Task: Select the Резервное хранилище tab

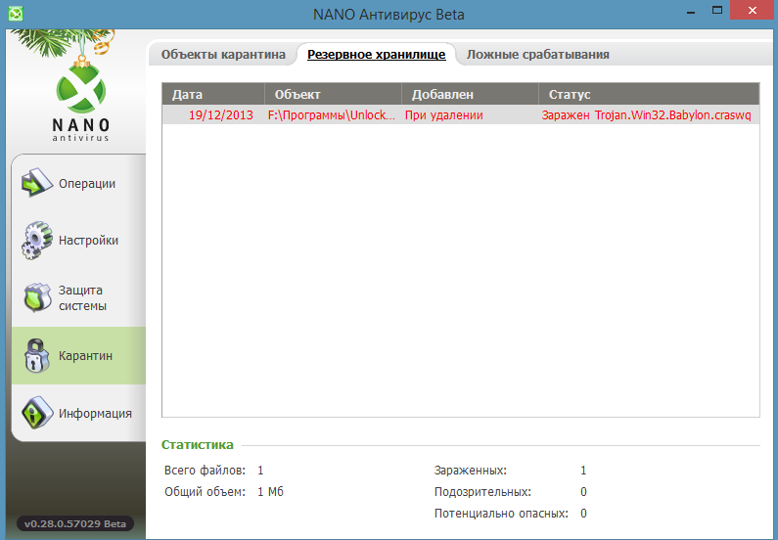Action: click(x=376, y=55)
